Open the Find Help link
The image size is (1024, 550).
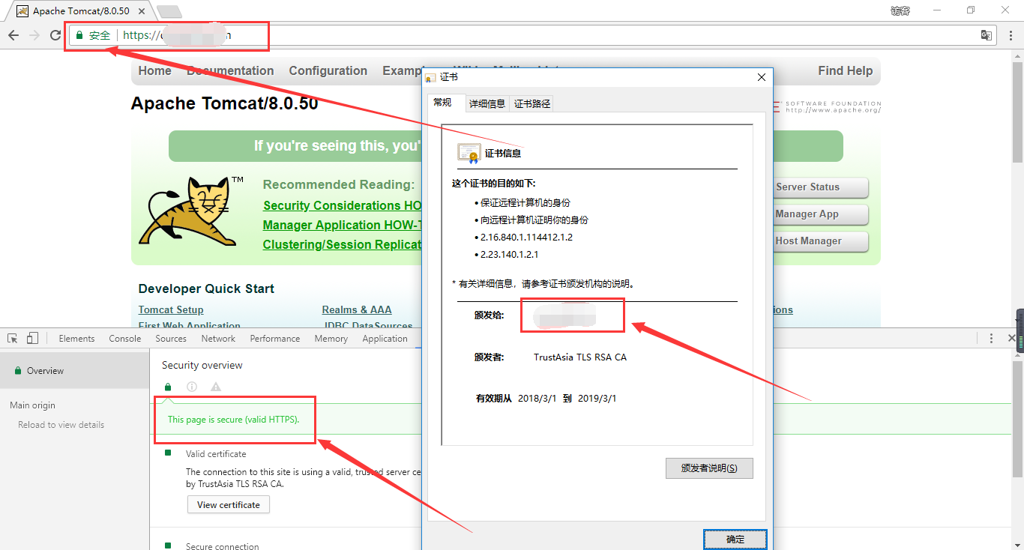point(846,71)
